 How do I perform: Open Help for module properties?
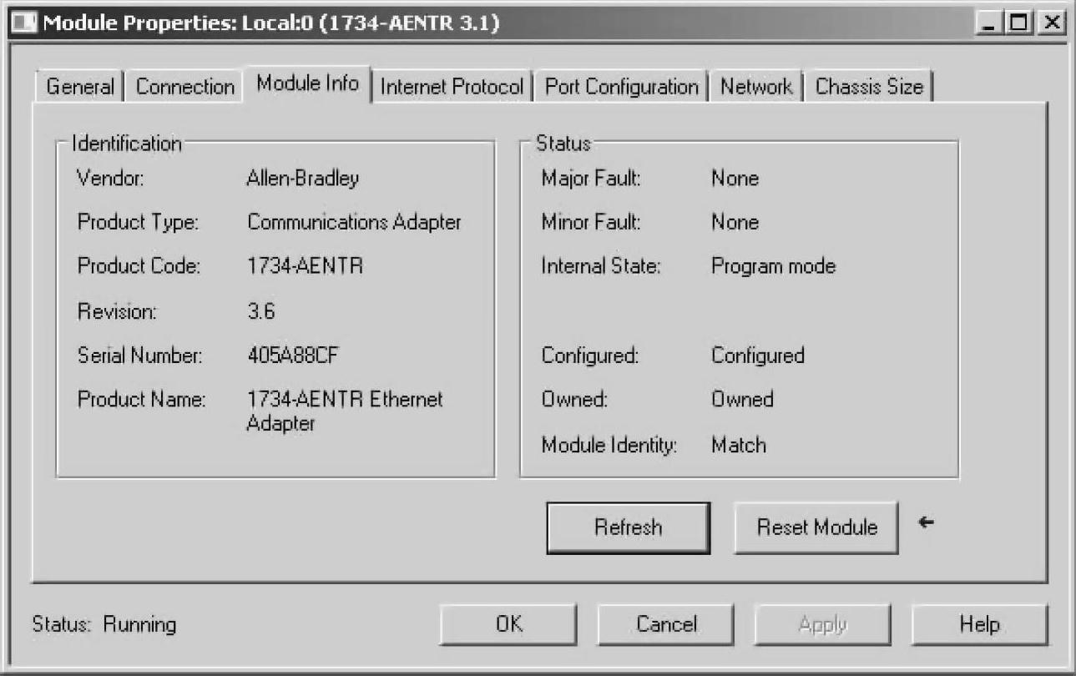(980, 624)
